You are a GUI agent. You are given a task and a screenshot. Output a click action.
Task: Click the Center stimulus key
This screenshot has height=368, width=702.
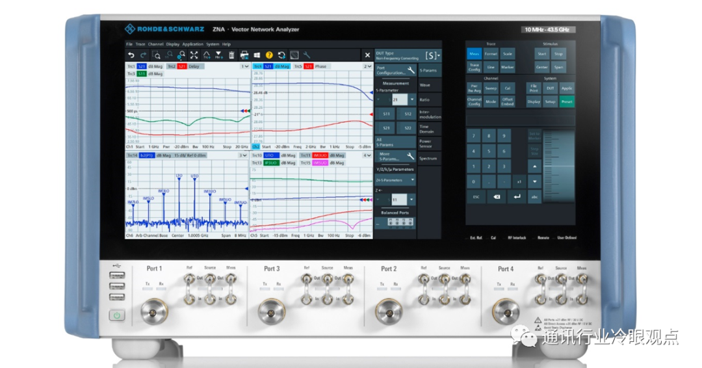click(541, 67)
